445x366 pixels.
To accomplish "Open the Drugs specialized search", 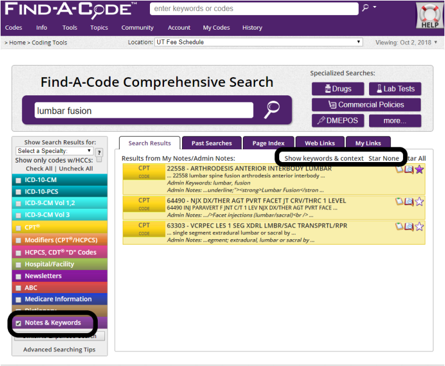I will click(x=338, y=89).
